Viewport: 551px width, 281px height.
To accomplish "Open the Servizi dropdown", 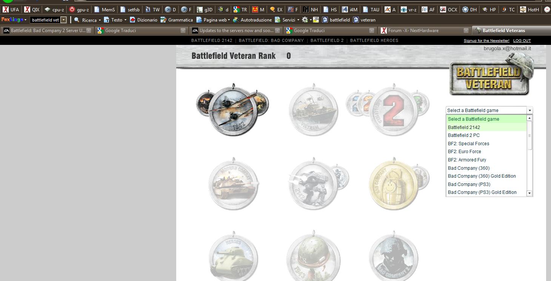I will click(287, 20).
